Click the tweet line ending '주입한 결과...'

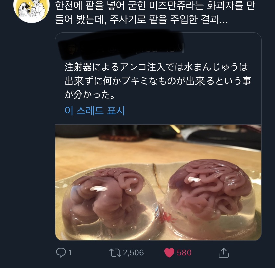(141, 19)
